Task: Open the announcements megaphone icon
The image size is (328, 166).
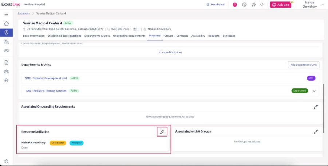Action: pos(253,5)
